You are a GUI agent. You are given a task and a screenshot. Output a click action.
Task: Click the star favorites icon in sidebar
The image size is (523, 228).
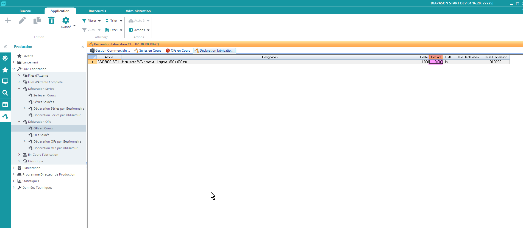[x=5, y=70]
